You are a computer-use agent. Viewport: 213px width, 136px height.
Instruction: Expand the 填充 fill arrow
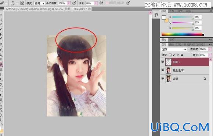coord(210,55)
